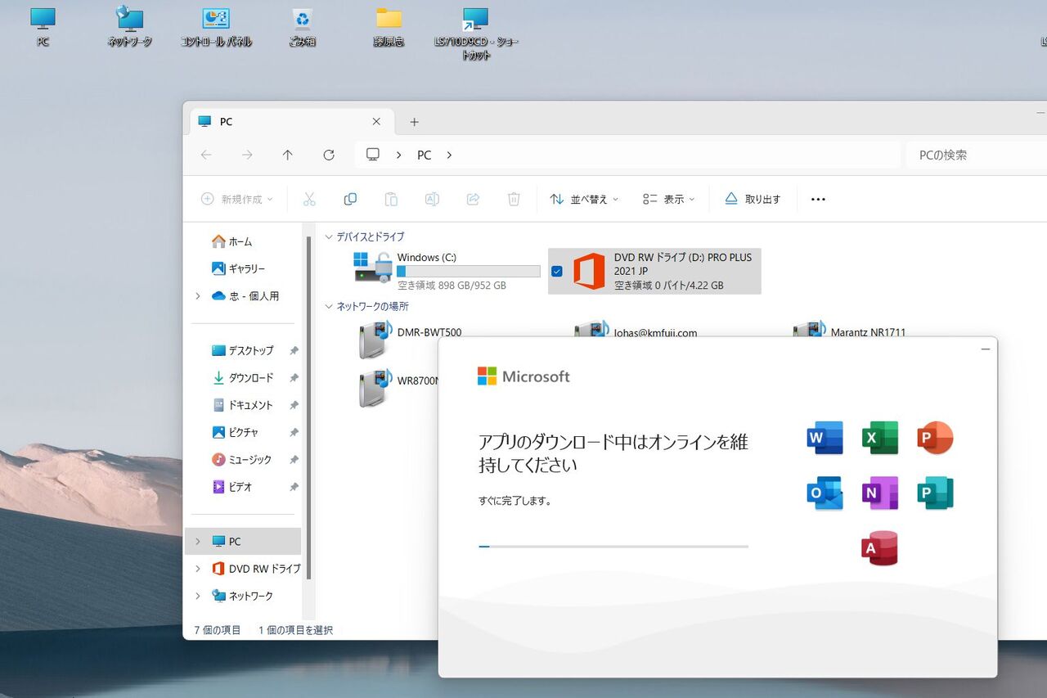Click the Windows (C:) capacity bar
The width and height of the screenshot is (1047, 698).
coord(469,271)
